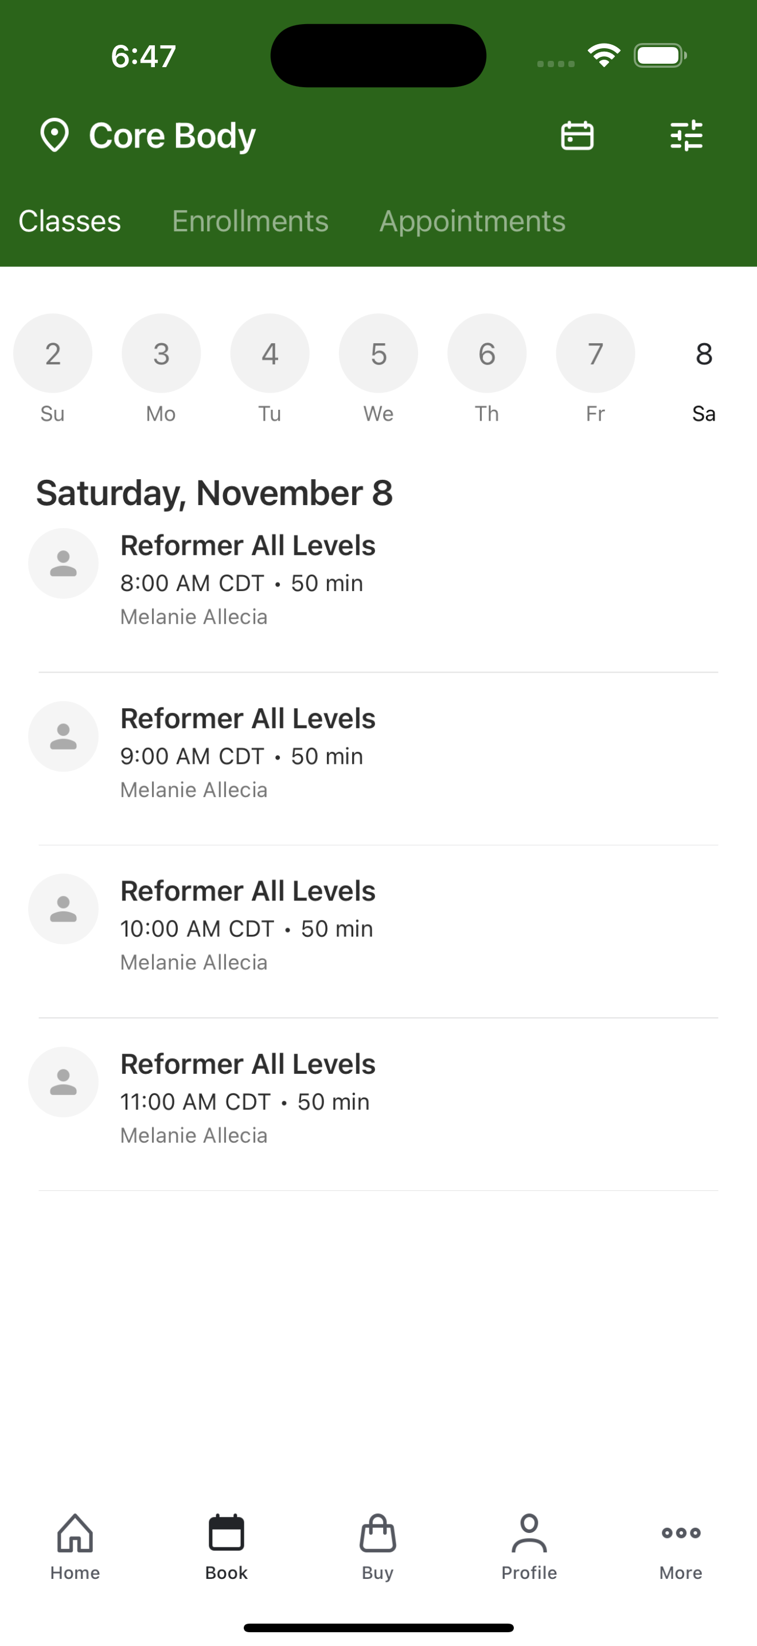Tap instructor avatar for 11:00 AM class
The image size is (757, 1646).
[63, 1082]
